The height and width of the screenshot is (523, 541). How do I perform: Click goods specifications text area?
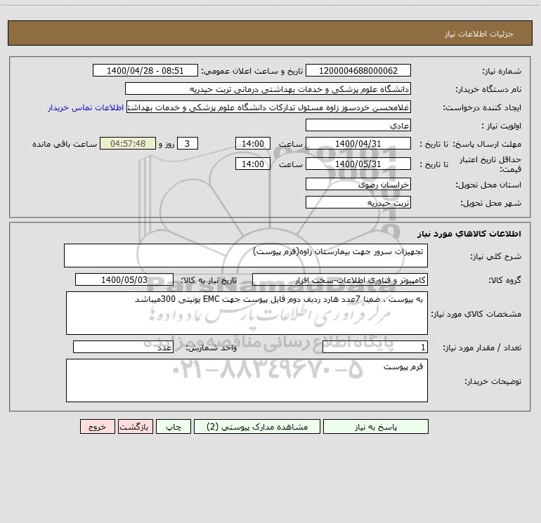247,313
